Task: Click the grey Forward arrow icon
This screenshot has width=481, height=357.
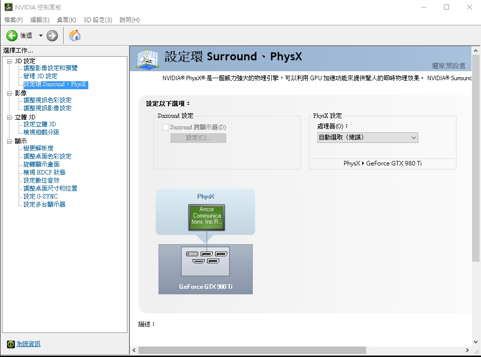Action: pos(52,36)
